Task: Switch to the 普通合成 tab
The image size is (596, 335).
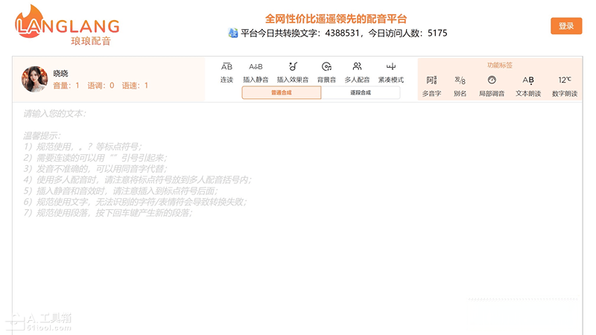Action: point(282,93)
